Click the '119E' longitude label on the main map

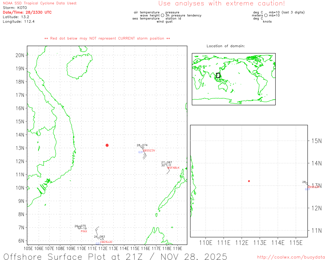(x=177, y=248)
